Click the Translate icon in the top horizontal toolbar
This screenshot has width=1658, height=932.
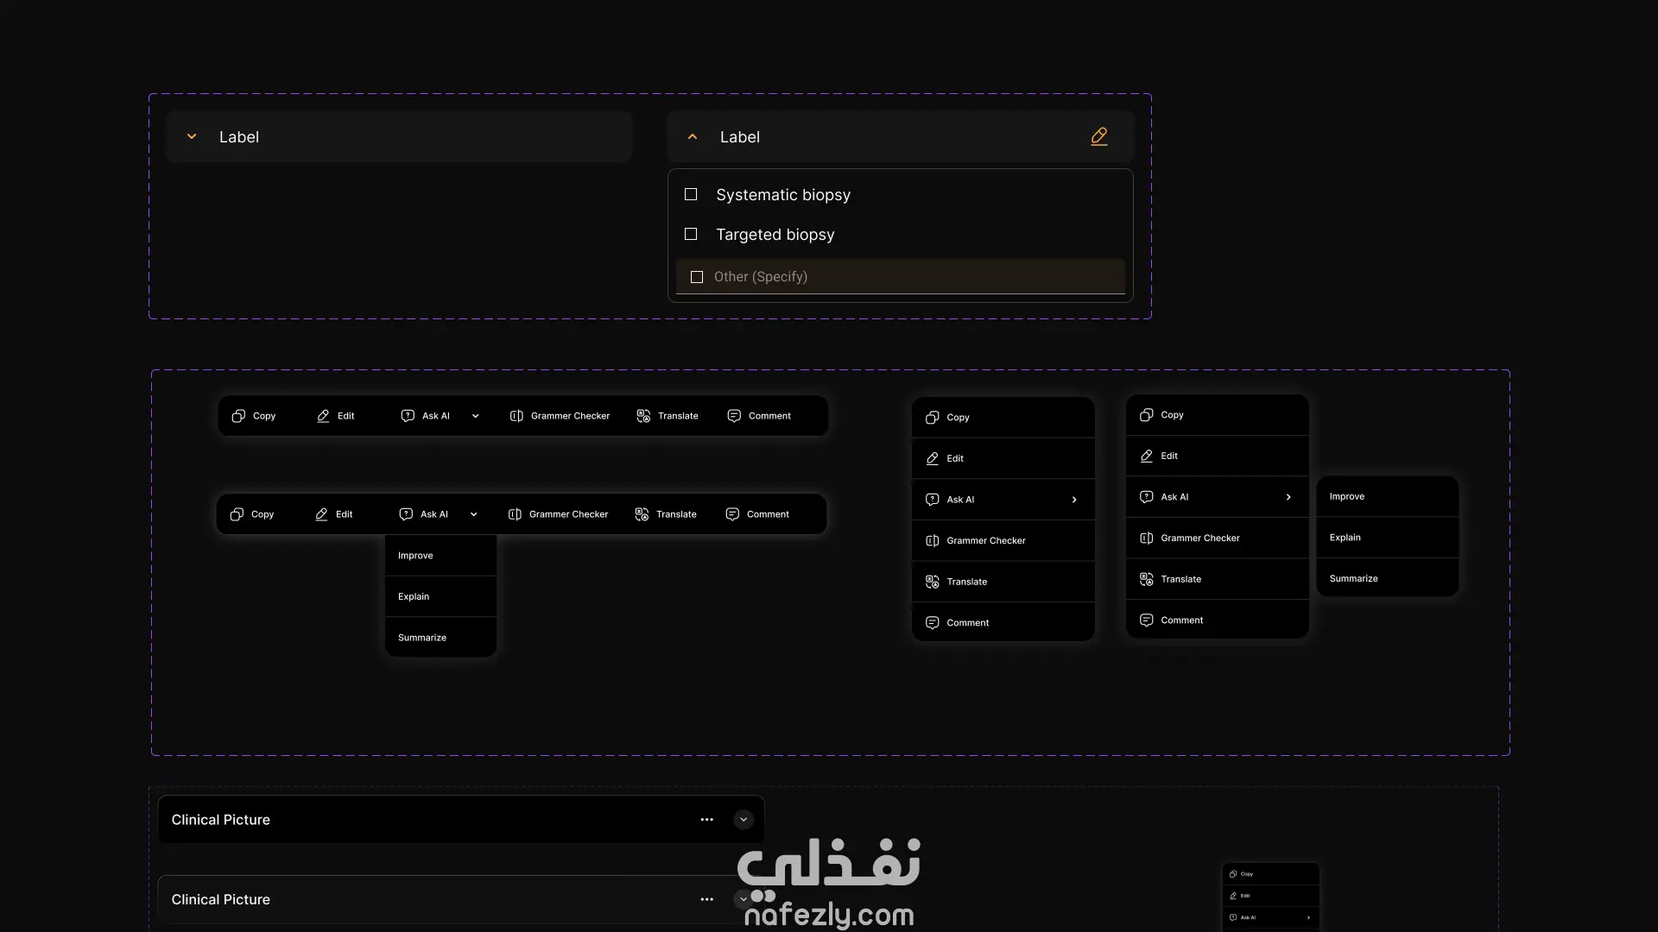click(643, 416)
